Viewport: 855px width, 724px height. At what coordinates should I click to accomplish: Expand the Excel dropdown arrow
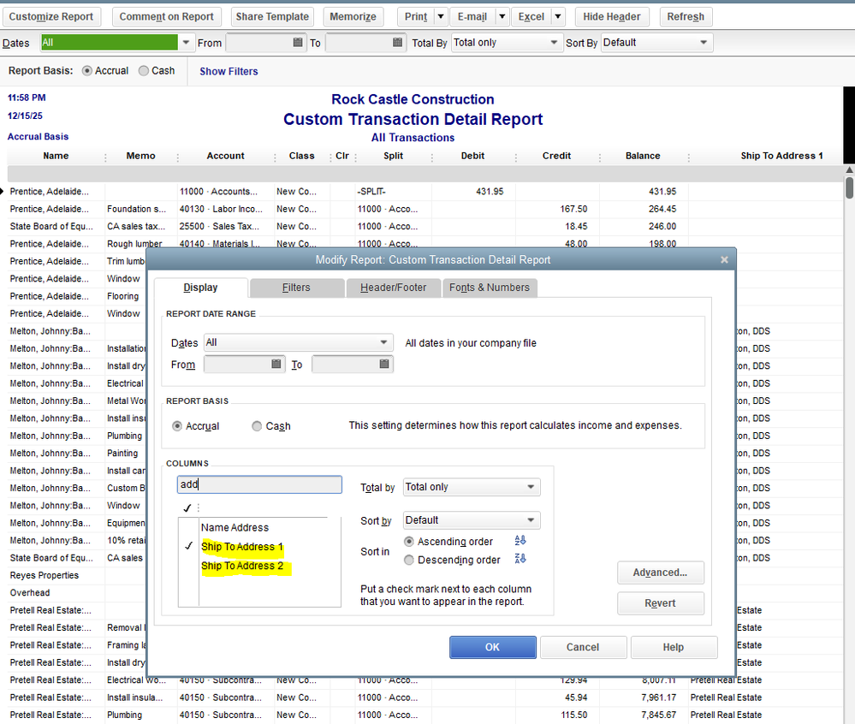point(558,17)
